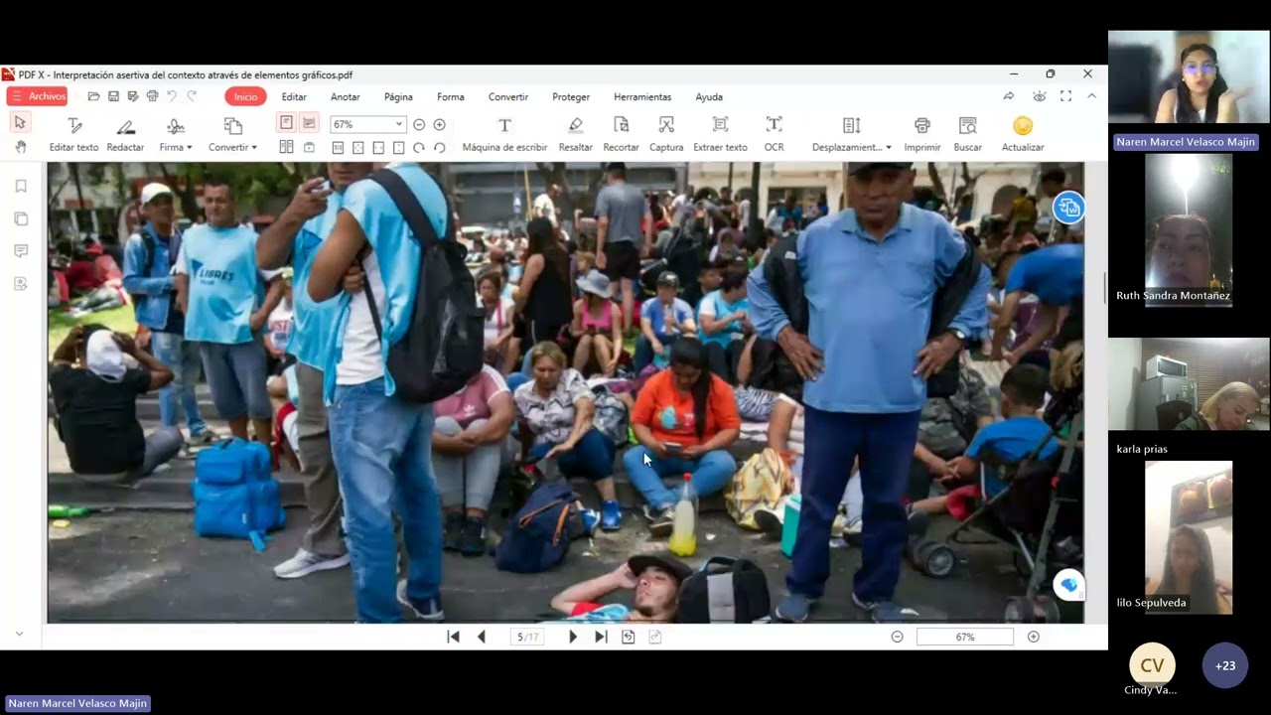Open the +23 more participants button

(1225, 665)
